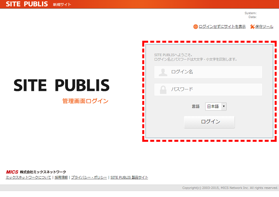Open the 保守ツール link
This screenshot has height=197, width=279.
coord(264,27)
